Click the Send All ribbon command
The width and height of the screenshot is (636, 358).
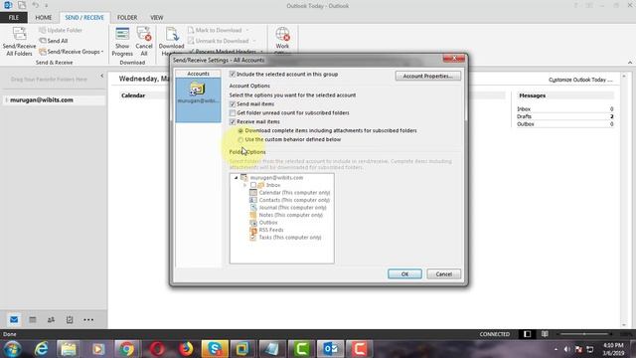(53, 41)
